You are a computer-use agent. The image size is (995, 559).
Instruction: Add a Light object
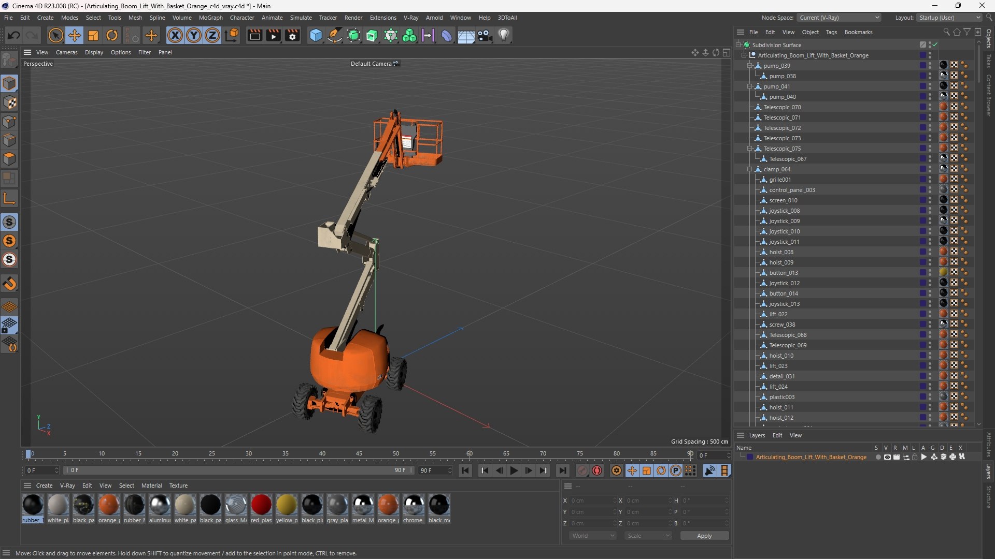(x=504, y=35)
